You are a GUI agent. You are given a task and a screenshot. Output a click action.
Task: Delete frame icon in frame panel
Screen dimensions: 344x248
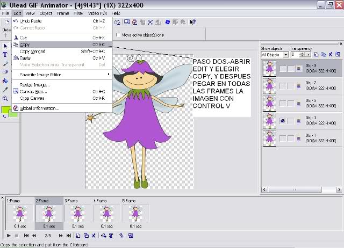tap(94, 236)
